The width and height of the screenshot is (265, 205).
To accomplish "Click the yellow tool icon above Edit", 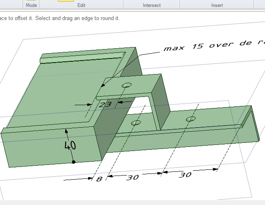I will tap(66, 1).
